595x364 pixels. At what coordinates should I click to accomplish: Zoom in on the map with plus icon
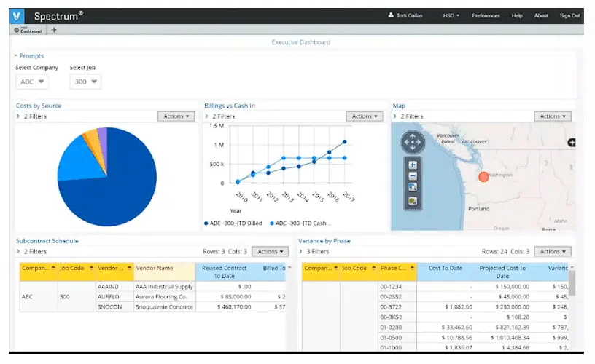pos(413,165)
